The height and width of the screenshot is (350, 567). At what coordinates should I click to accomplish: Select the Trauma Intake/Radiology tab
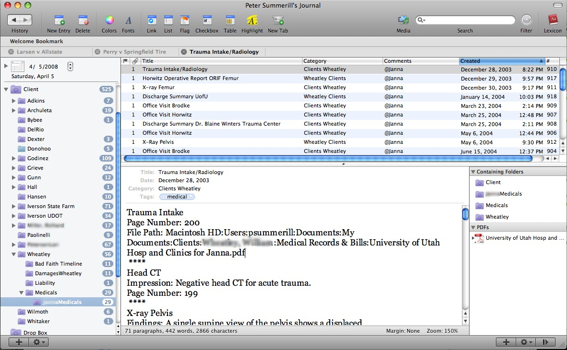pyautogui.click(x=224, y=52)
